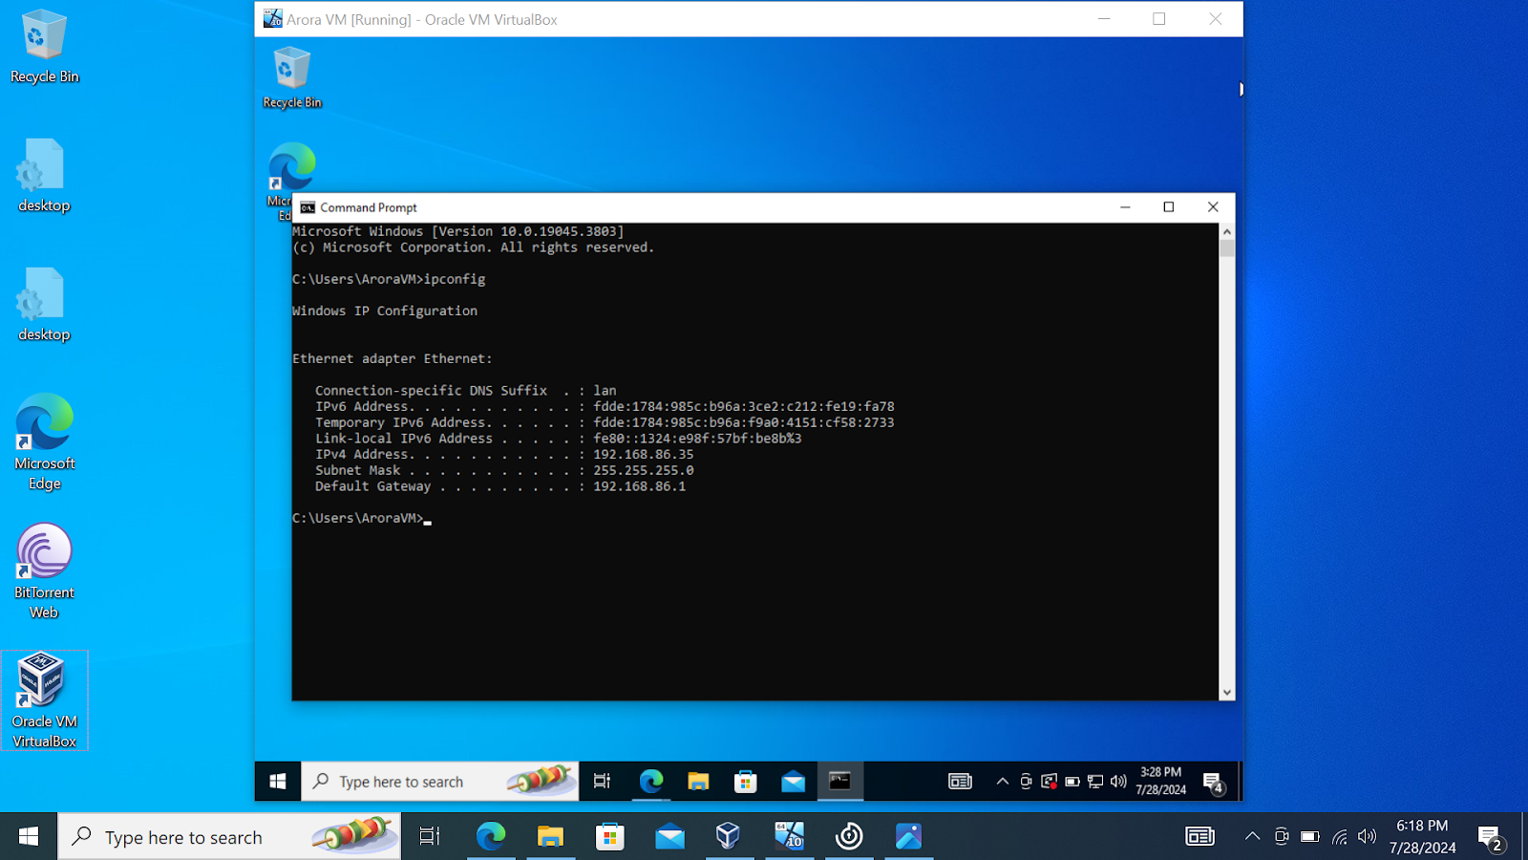The image size is (1528, 860).
Task: Click VM volume speaker tray icon
Action: 1118,782
